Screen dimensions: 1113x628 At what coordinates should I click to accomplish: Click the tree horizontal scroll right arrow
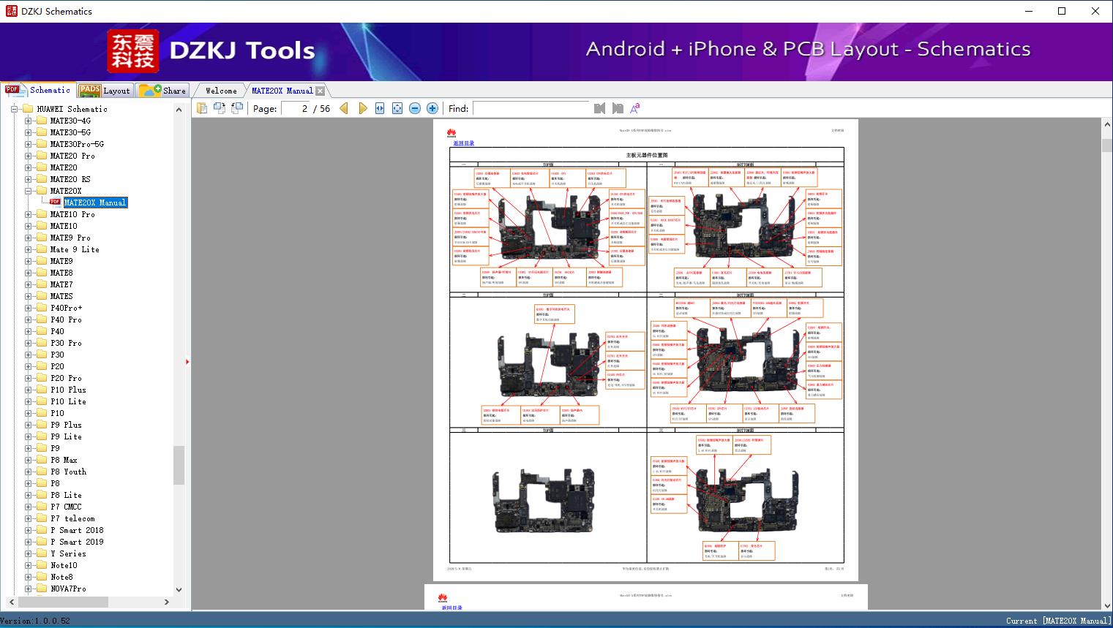[x=167, y=602]
